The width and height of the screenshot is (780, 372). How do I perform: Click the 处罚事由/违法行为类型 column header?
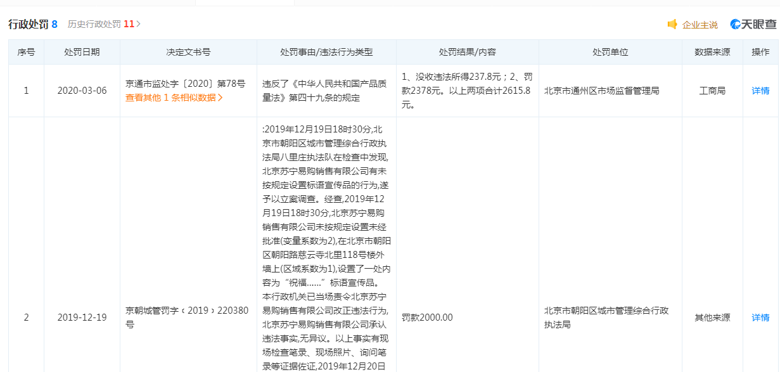coord(326,52)
